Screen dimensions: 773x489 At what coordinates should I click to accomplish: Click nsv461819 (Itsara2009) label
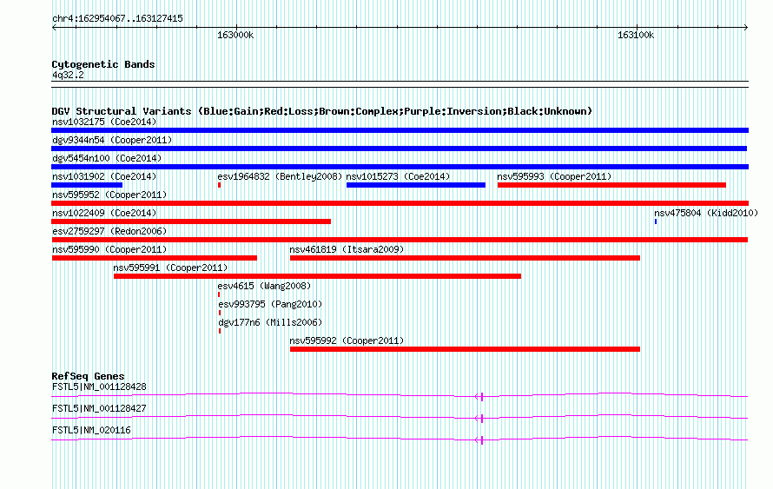click(x=347, y=249)
